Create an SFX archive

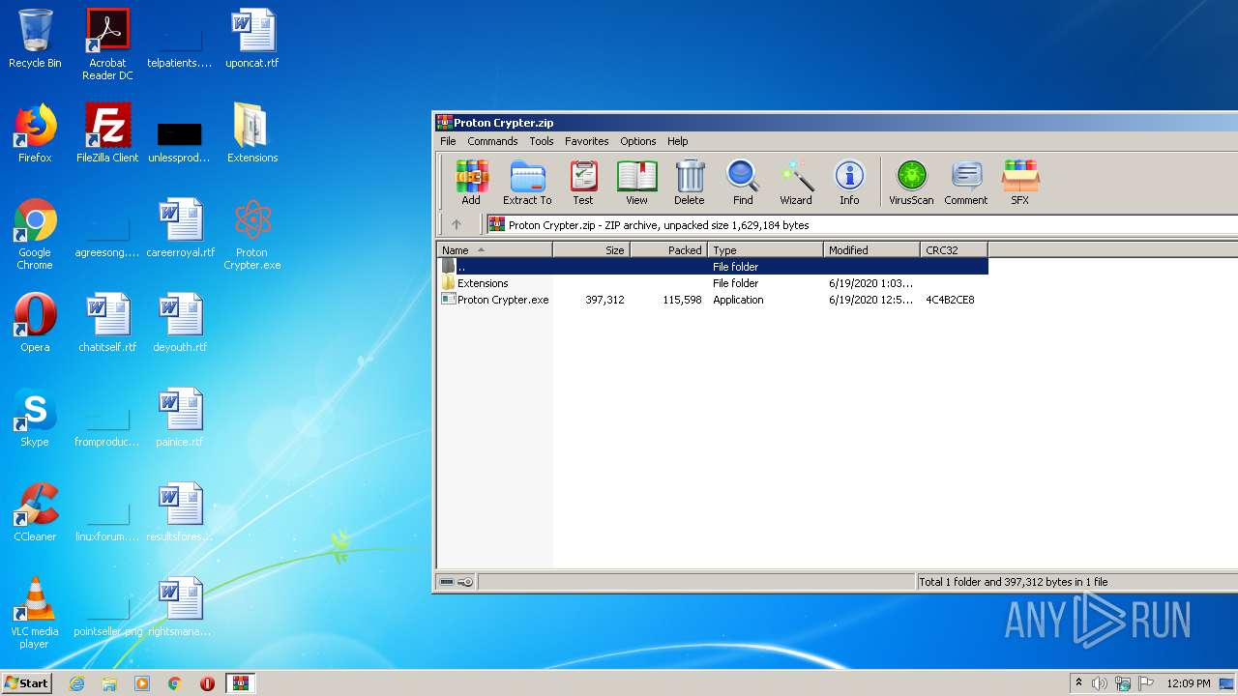[1019, 183]
